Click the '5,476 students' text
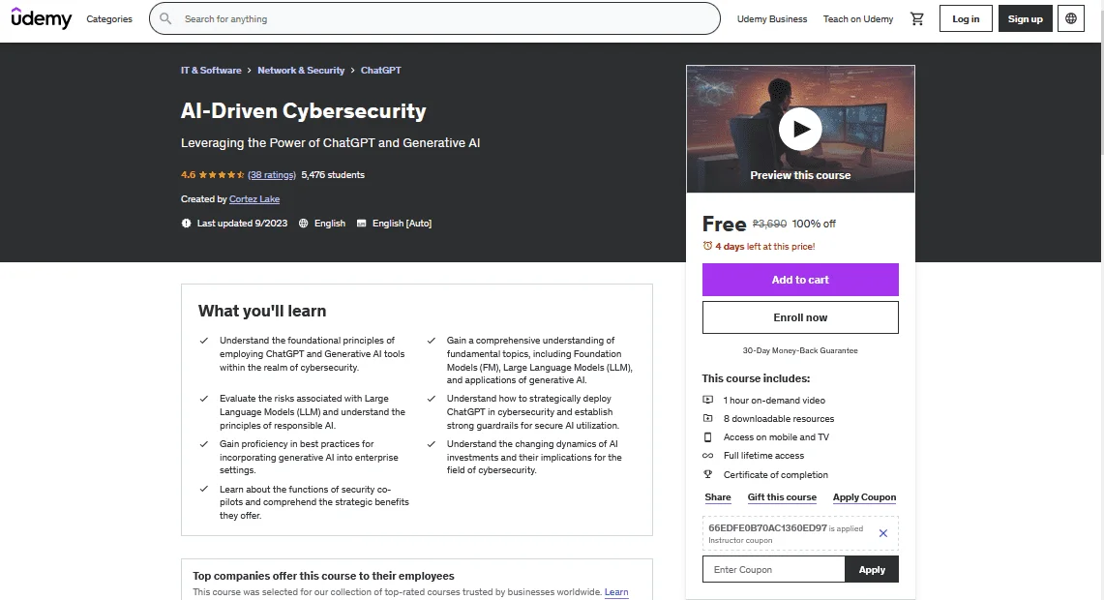This screenshot has height=600, width=1104. [333, 174]
